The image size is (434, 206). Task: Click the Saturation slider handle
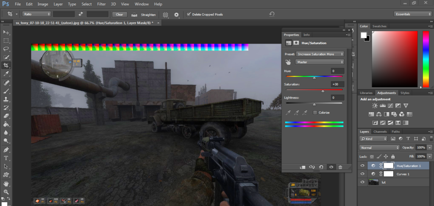tap(323, 91)
